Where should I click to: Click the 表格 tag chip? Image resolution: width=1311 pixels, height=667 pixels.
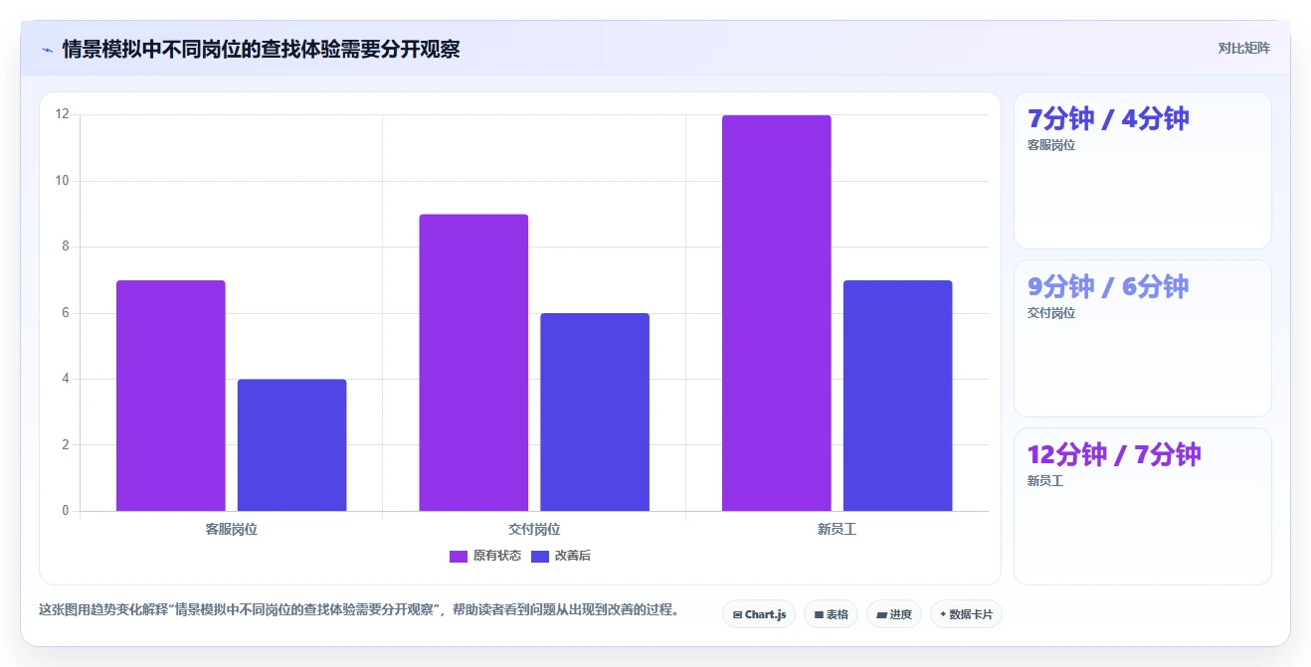coord(832,614)
